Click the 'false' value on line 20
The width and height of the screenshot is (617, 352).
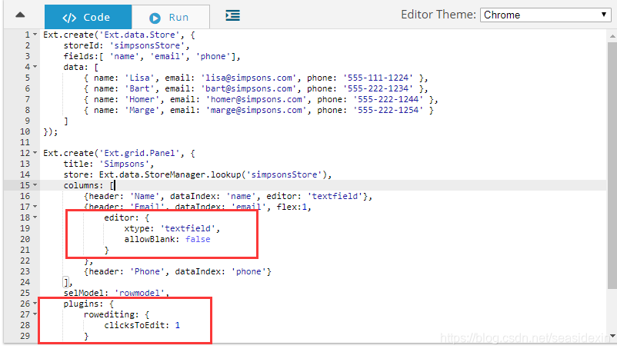198,239
